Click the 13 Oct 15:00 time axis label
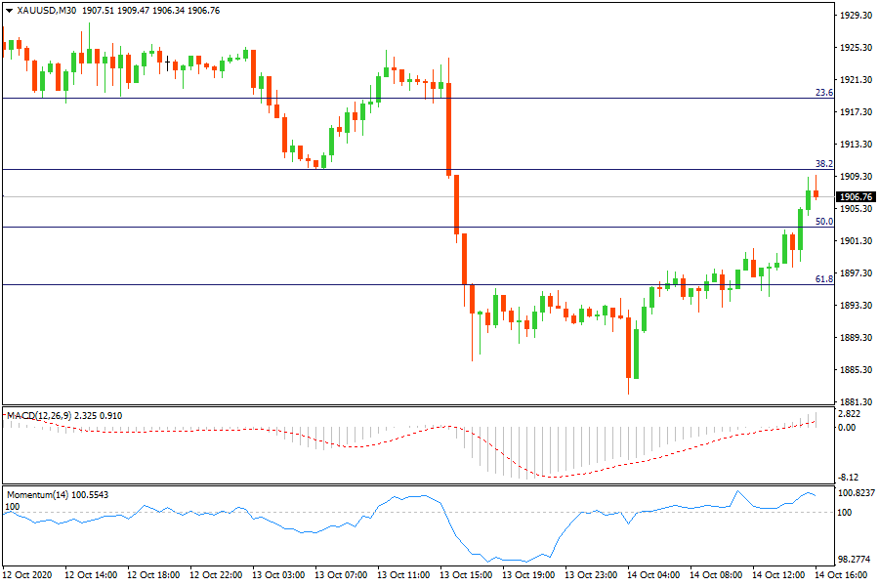This screenshot has width=879, height=586. coord(472,575)
